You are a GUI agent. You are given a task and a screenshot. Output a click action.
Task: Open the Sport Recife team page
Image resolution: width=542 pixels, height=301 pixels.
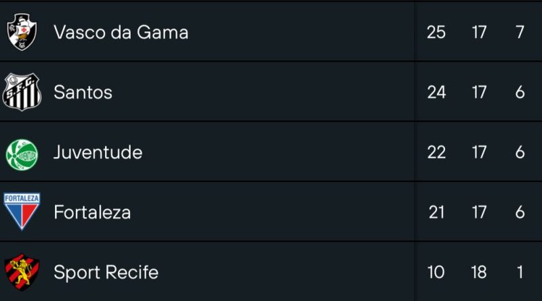106,273
